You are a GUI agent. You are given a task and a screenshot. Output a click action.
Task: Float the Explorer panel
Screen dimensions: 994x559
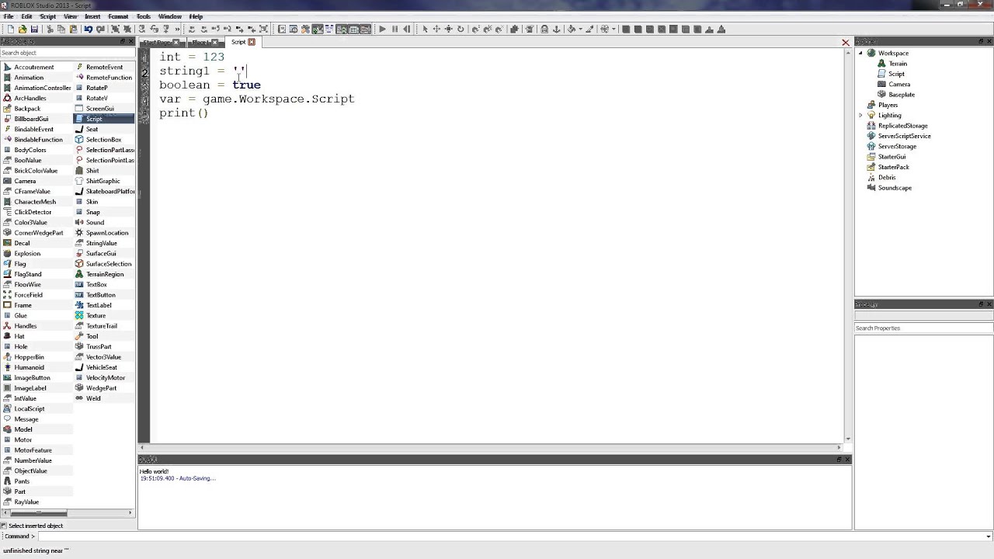point(981,42)
